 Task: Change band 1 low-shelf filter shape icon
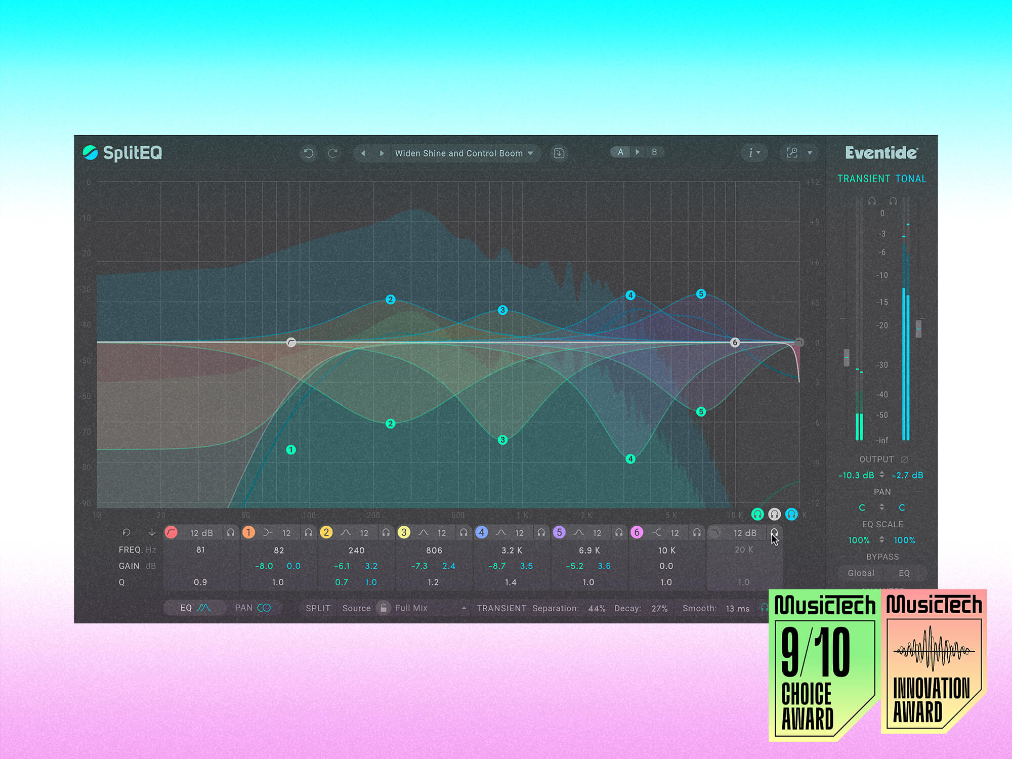268,532
